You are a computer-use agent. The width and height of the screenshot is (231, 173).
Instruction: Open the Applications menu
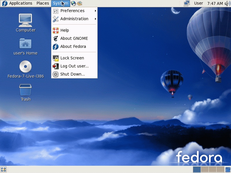click(21, 3)
